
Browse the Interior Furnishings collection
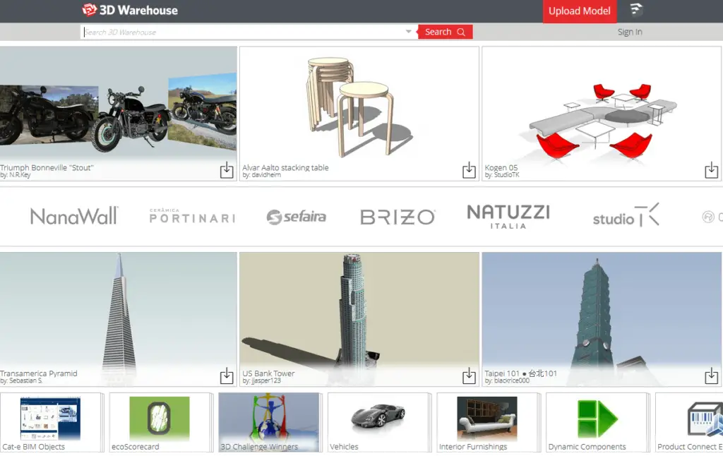[488, 421]
